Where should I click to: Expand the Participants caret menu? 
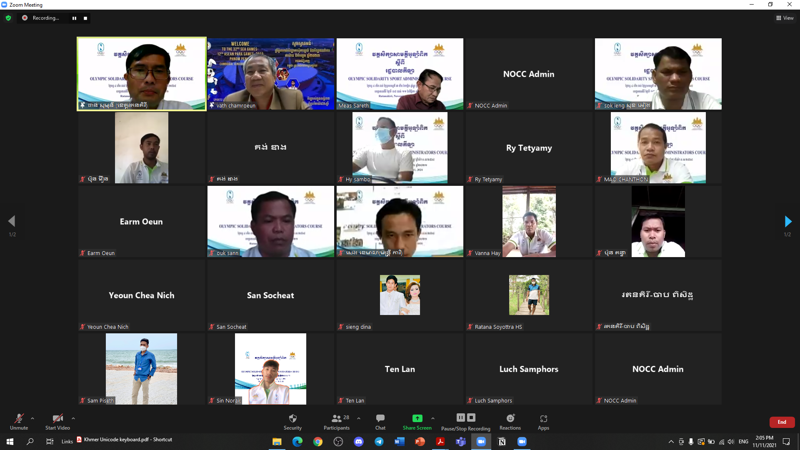pyautogui.click(x=359, y=418)
